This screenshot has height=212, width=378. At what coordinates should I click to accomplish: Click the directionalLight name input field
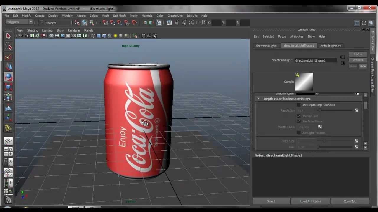[x=315, y=60]
